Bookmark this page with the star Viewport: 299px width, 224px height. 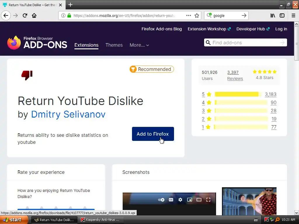tap(197, 16)
